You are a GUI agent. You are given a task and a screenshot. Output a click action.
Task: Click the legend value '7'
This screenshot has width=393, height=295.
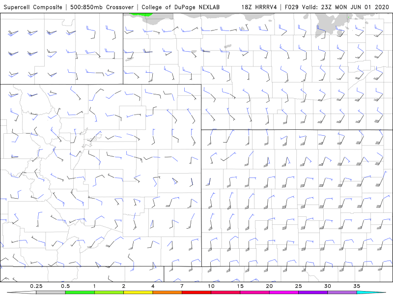(182, 286)
